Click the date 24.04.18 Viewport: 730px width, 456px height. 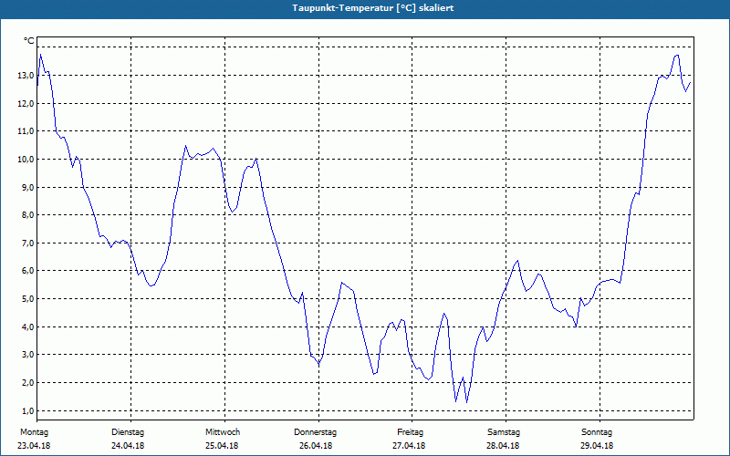(128, 446)
